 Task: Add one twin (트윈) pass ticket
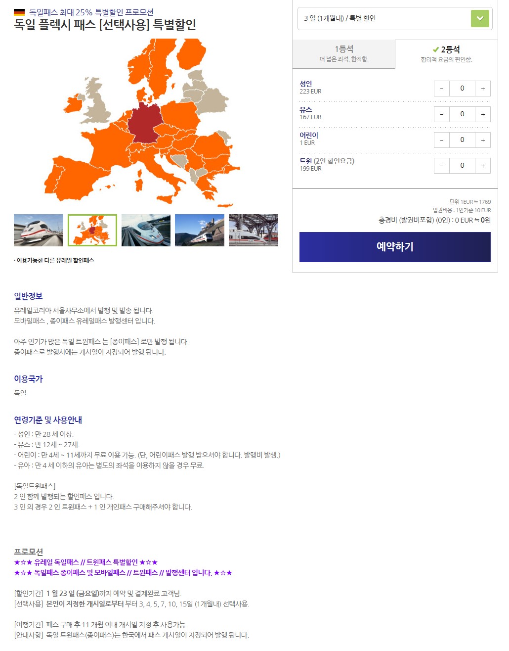(x=483, y=166)
